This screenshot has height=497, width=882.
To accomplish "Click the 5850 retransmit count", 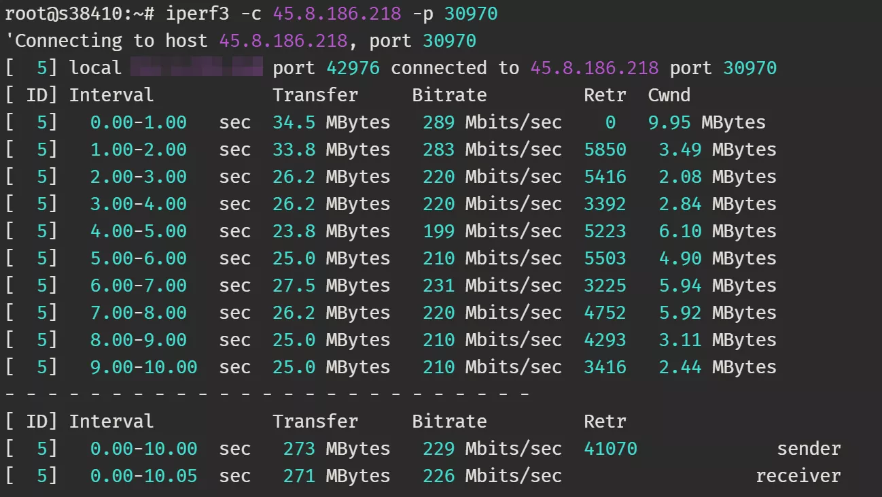I will (x=605, y=150).
